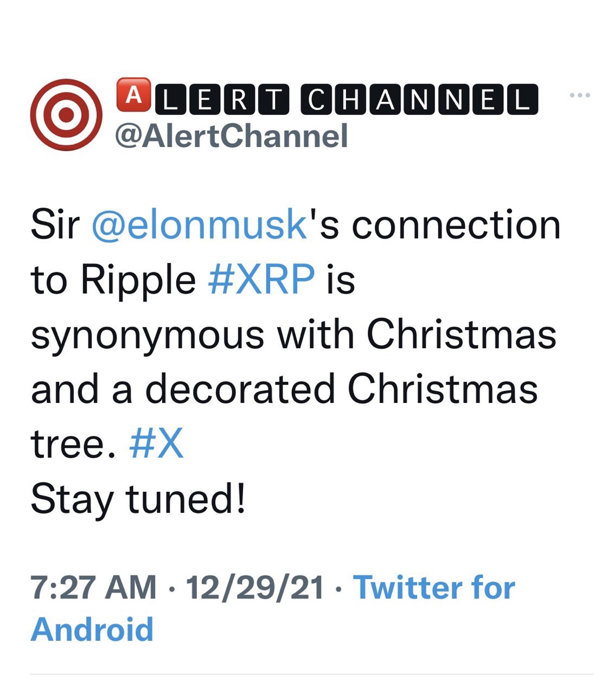Click the "Stay tuned!" line
The image size is (614, 694).
tap(138, 500)
